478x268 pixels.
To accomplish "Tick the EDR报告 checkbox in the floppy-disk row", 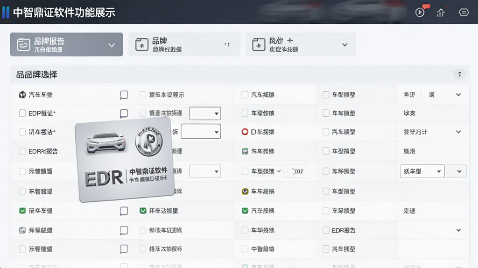I will click(x=326, y=230).
